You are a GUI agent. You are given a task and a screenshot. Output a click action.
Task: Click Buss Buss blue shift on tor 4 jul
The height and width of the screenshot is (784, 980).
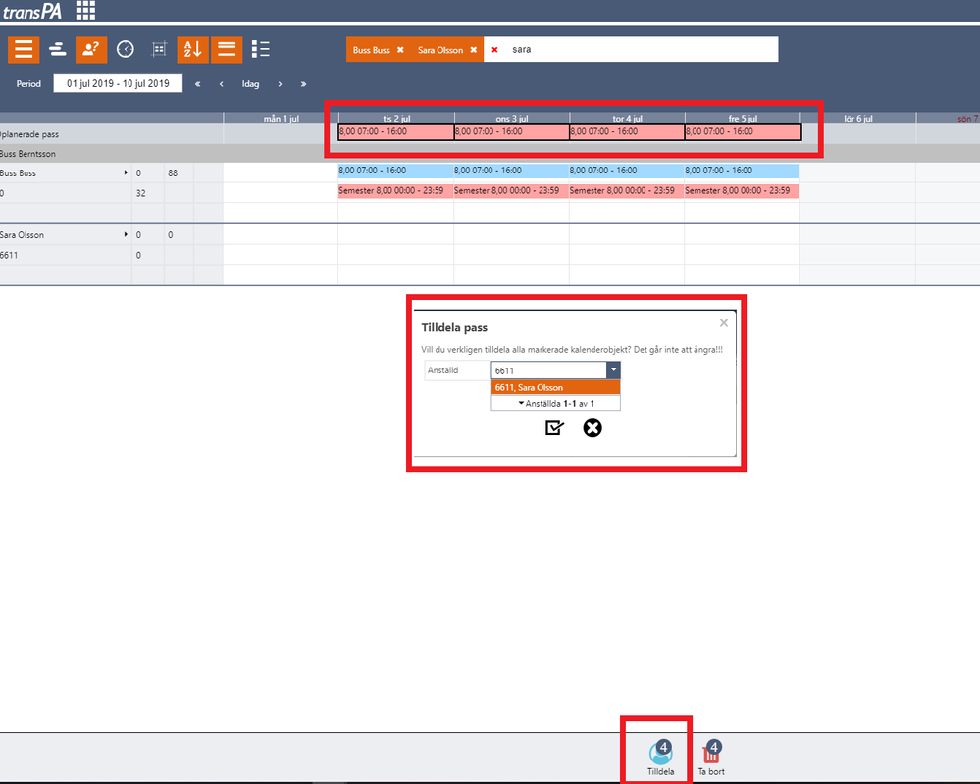tap(626, 171)
